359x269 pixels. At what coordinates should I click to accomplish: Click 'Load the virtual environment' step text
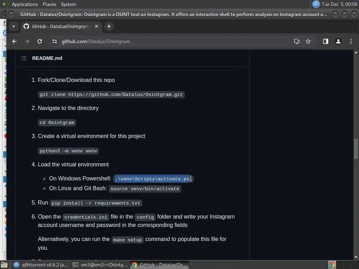click(x=73, y=165)
